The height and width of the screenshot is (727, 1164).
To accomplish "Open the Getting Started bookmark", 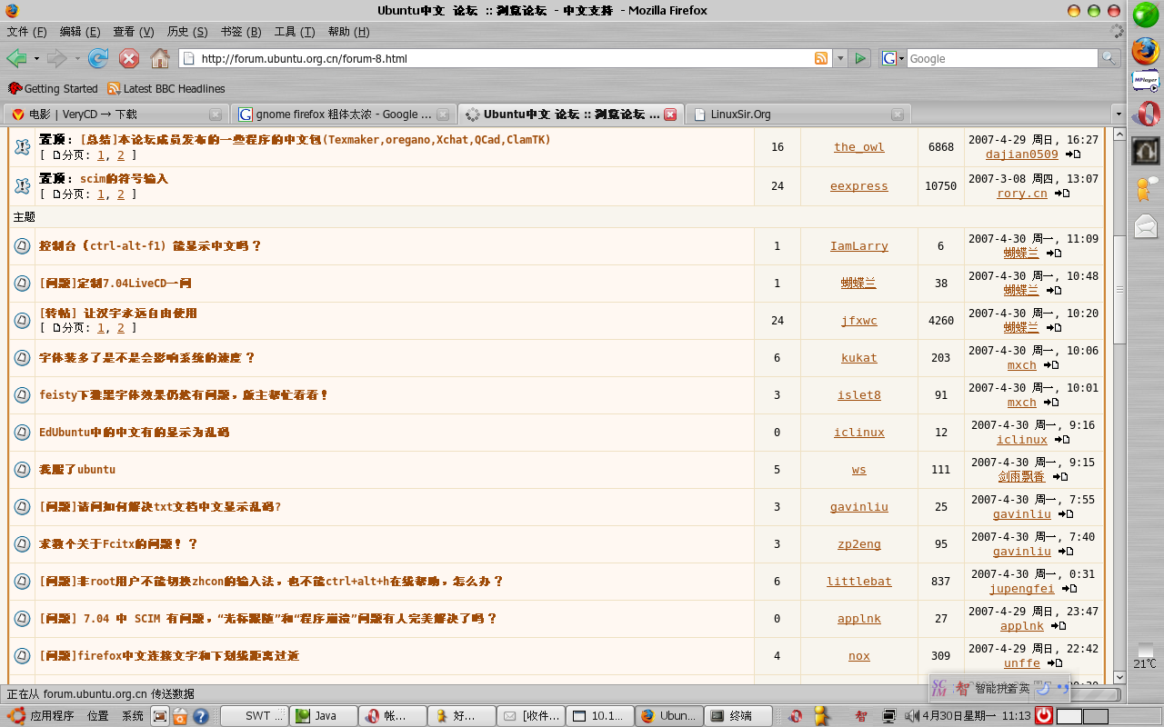I will 53,88.
